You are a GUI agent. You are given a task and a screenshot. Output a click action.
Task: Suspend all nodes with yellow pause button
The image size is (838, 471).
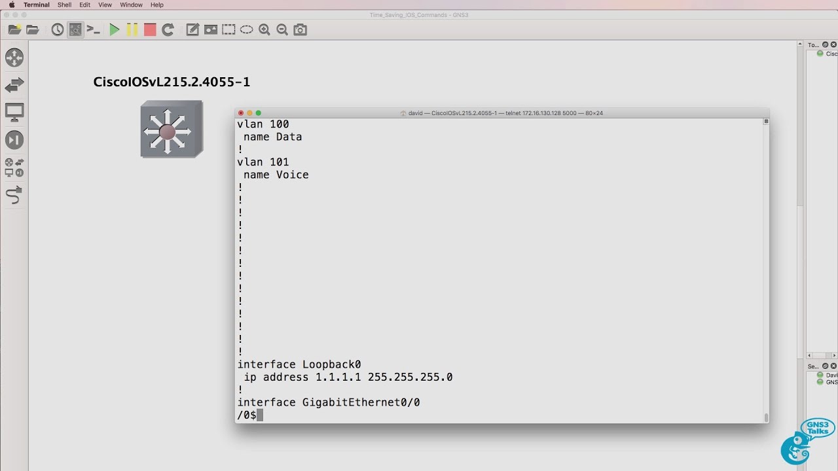click(x=132, y=29)
